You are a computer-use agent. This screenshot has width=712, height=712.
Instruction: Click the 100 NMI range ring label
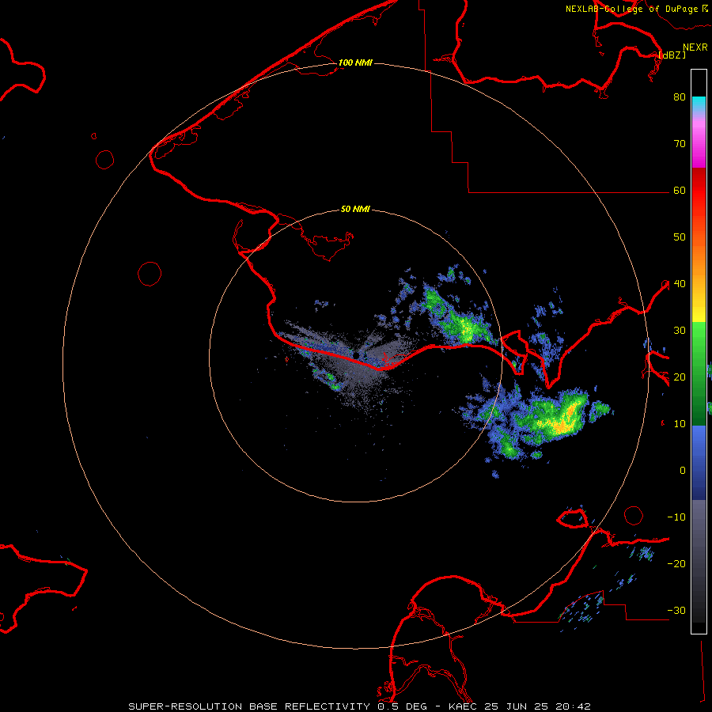pyautogui.click(x=355, y=62)
